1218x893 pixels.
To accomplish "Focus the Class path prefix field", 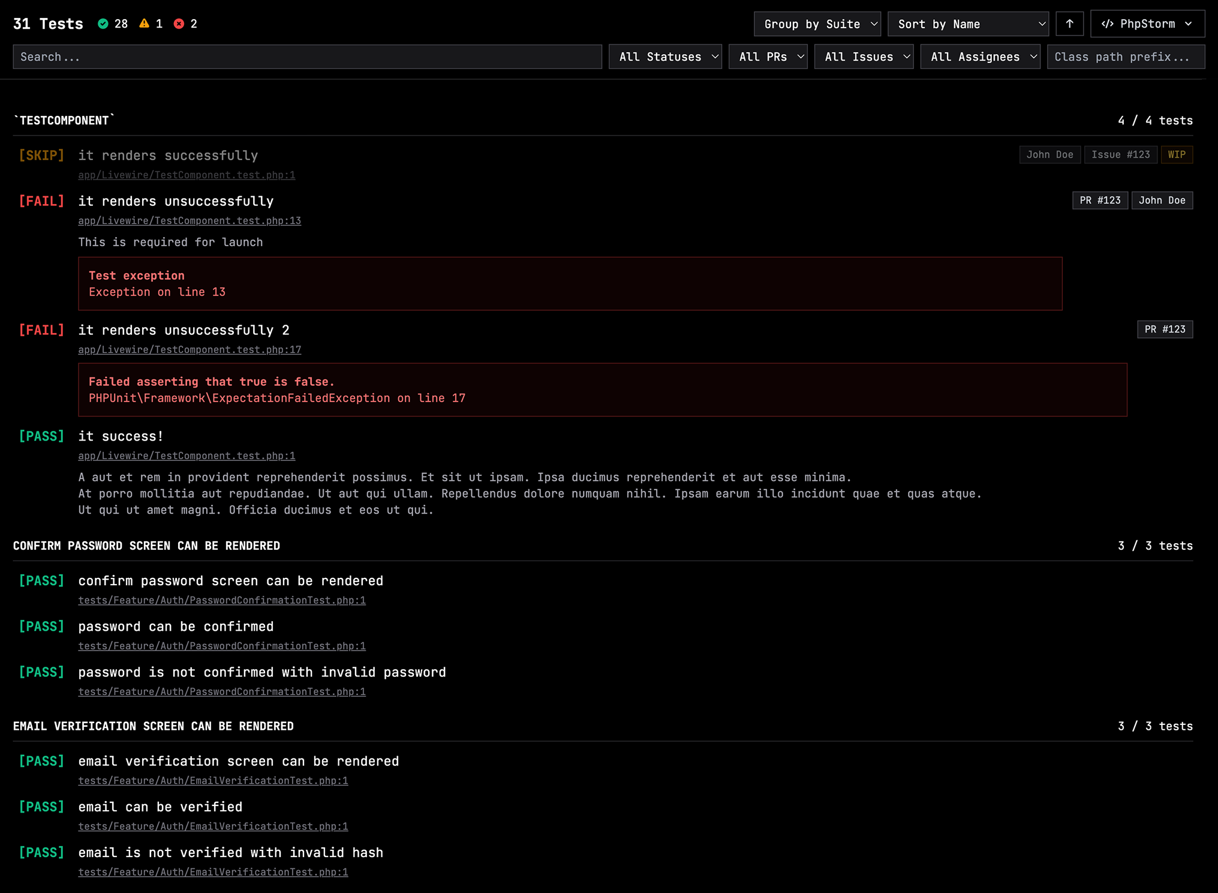I will pyautogui.click(x=1126, y=57).
